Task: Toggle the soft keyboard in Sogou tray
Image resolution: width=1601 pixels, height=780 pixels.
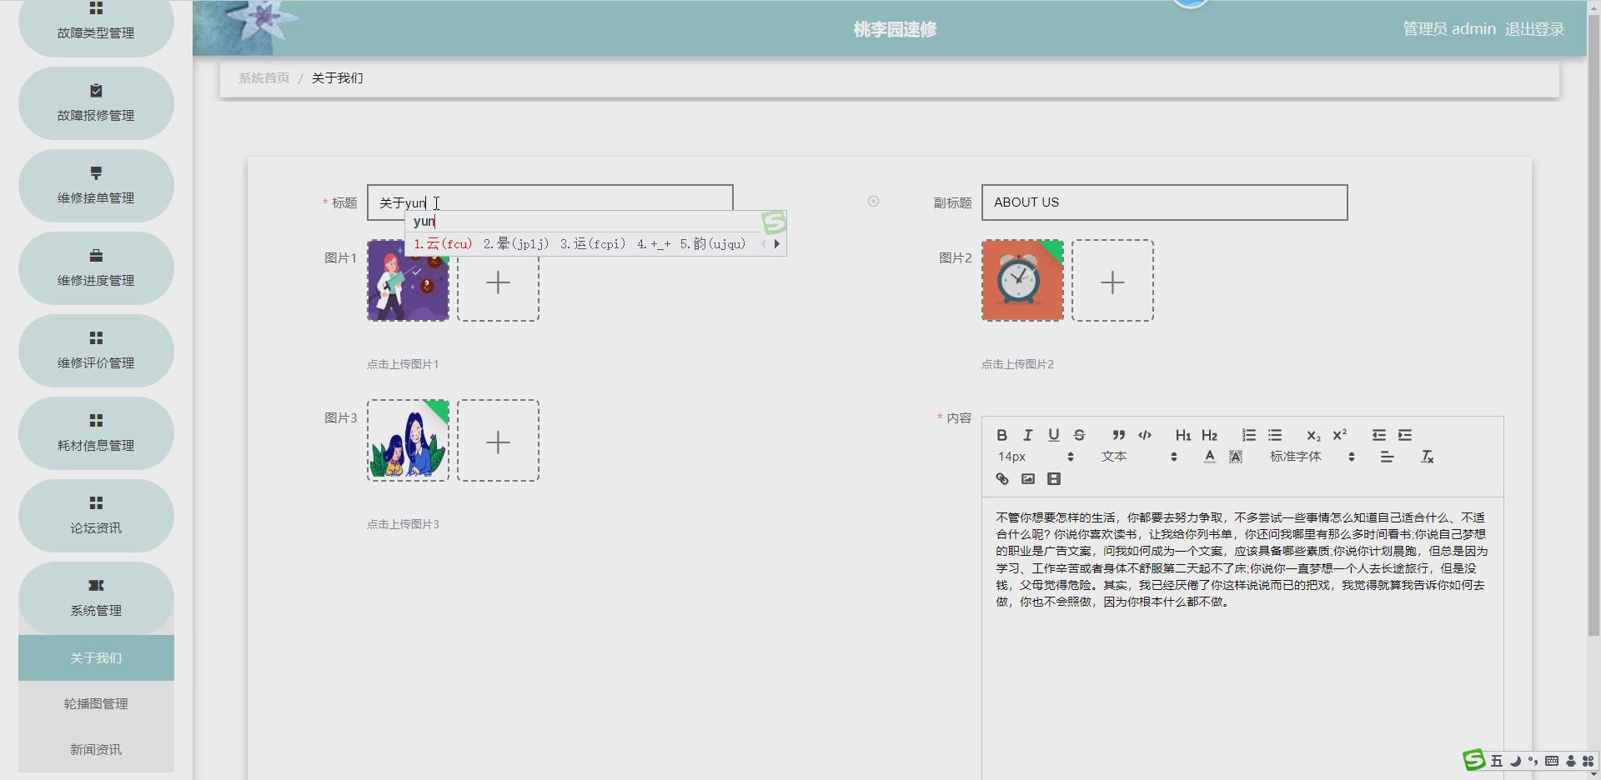Action: click(1552, 761)
